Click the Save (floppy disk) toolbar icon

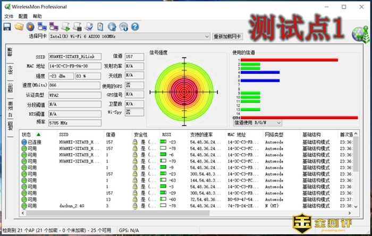coord(7,26)
